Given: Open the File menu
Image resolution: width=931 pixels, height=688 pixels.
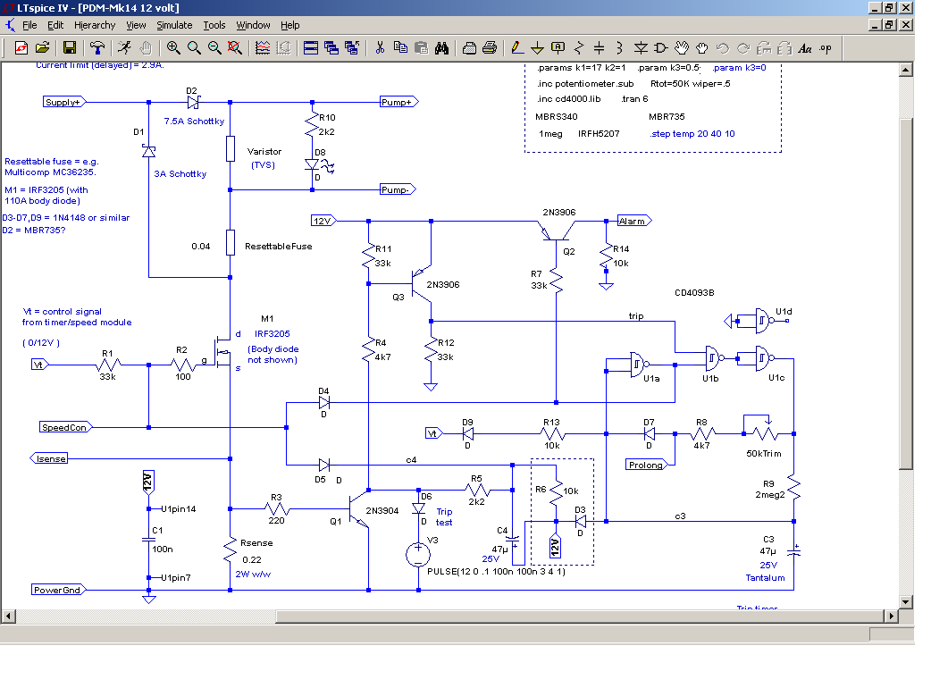Looking at the screenshot, I should click(x=29, y=25).
